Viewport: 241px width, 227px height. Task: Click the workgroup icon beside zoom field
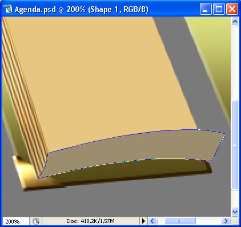coord(35,221)
